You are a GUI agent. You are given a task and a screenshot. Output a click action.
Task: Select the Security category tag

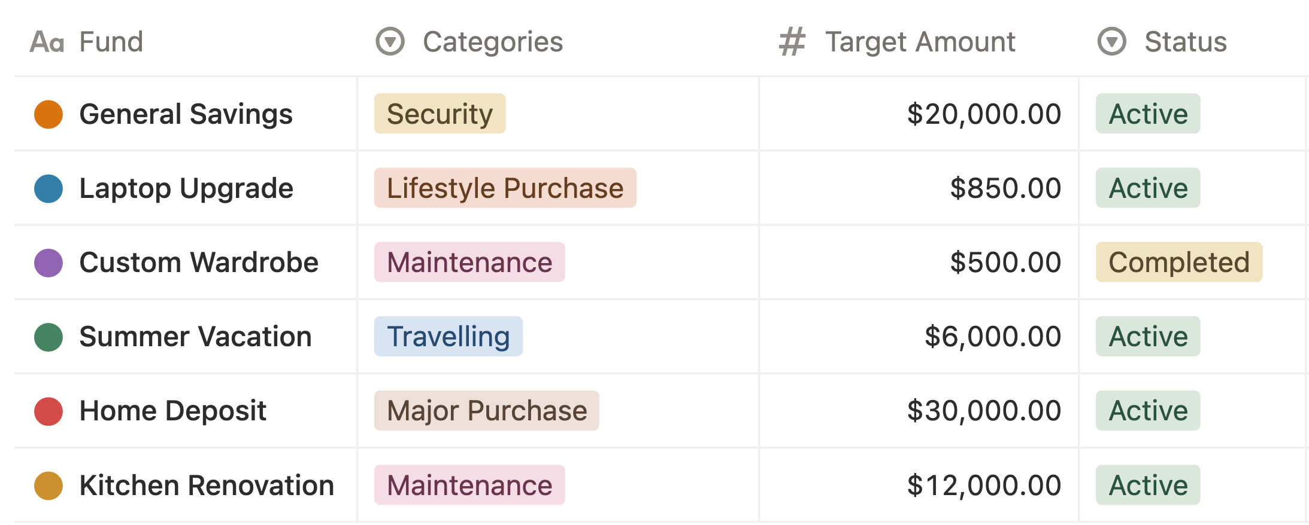pyautogui.click(x=440, y=114)
